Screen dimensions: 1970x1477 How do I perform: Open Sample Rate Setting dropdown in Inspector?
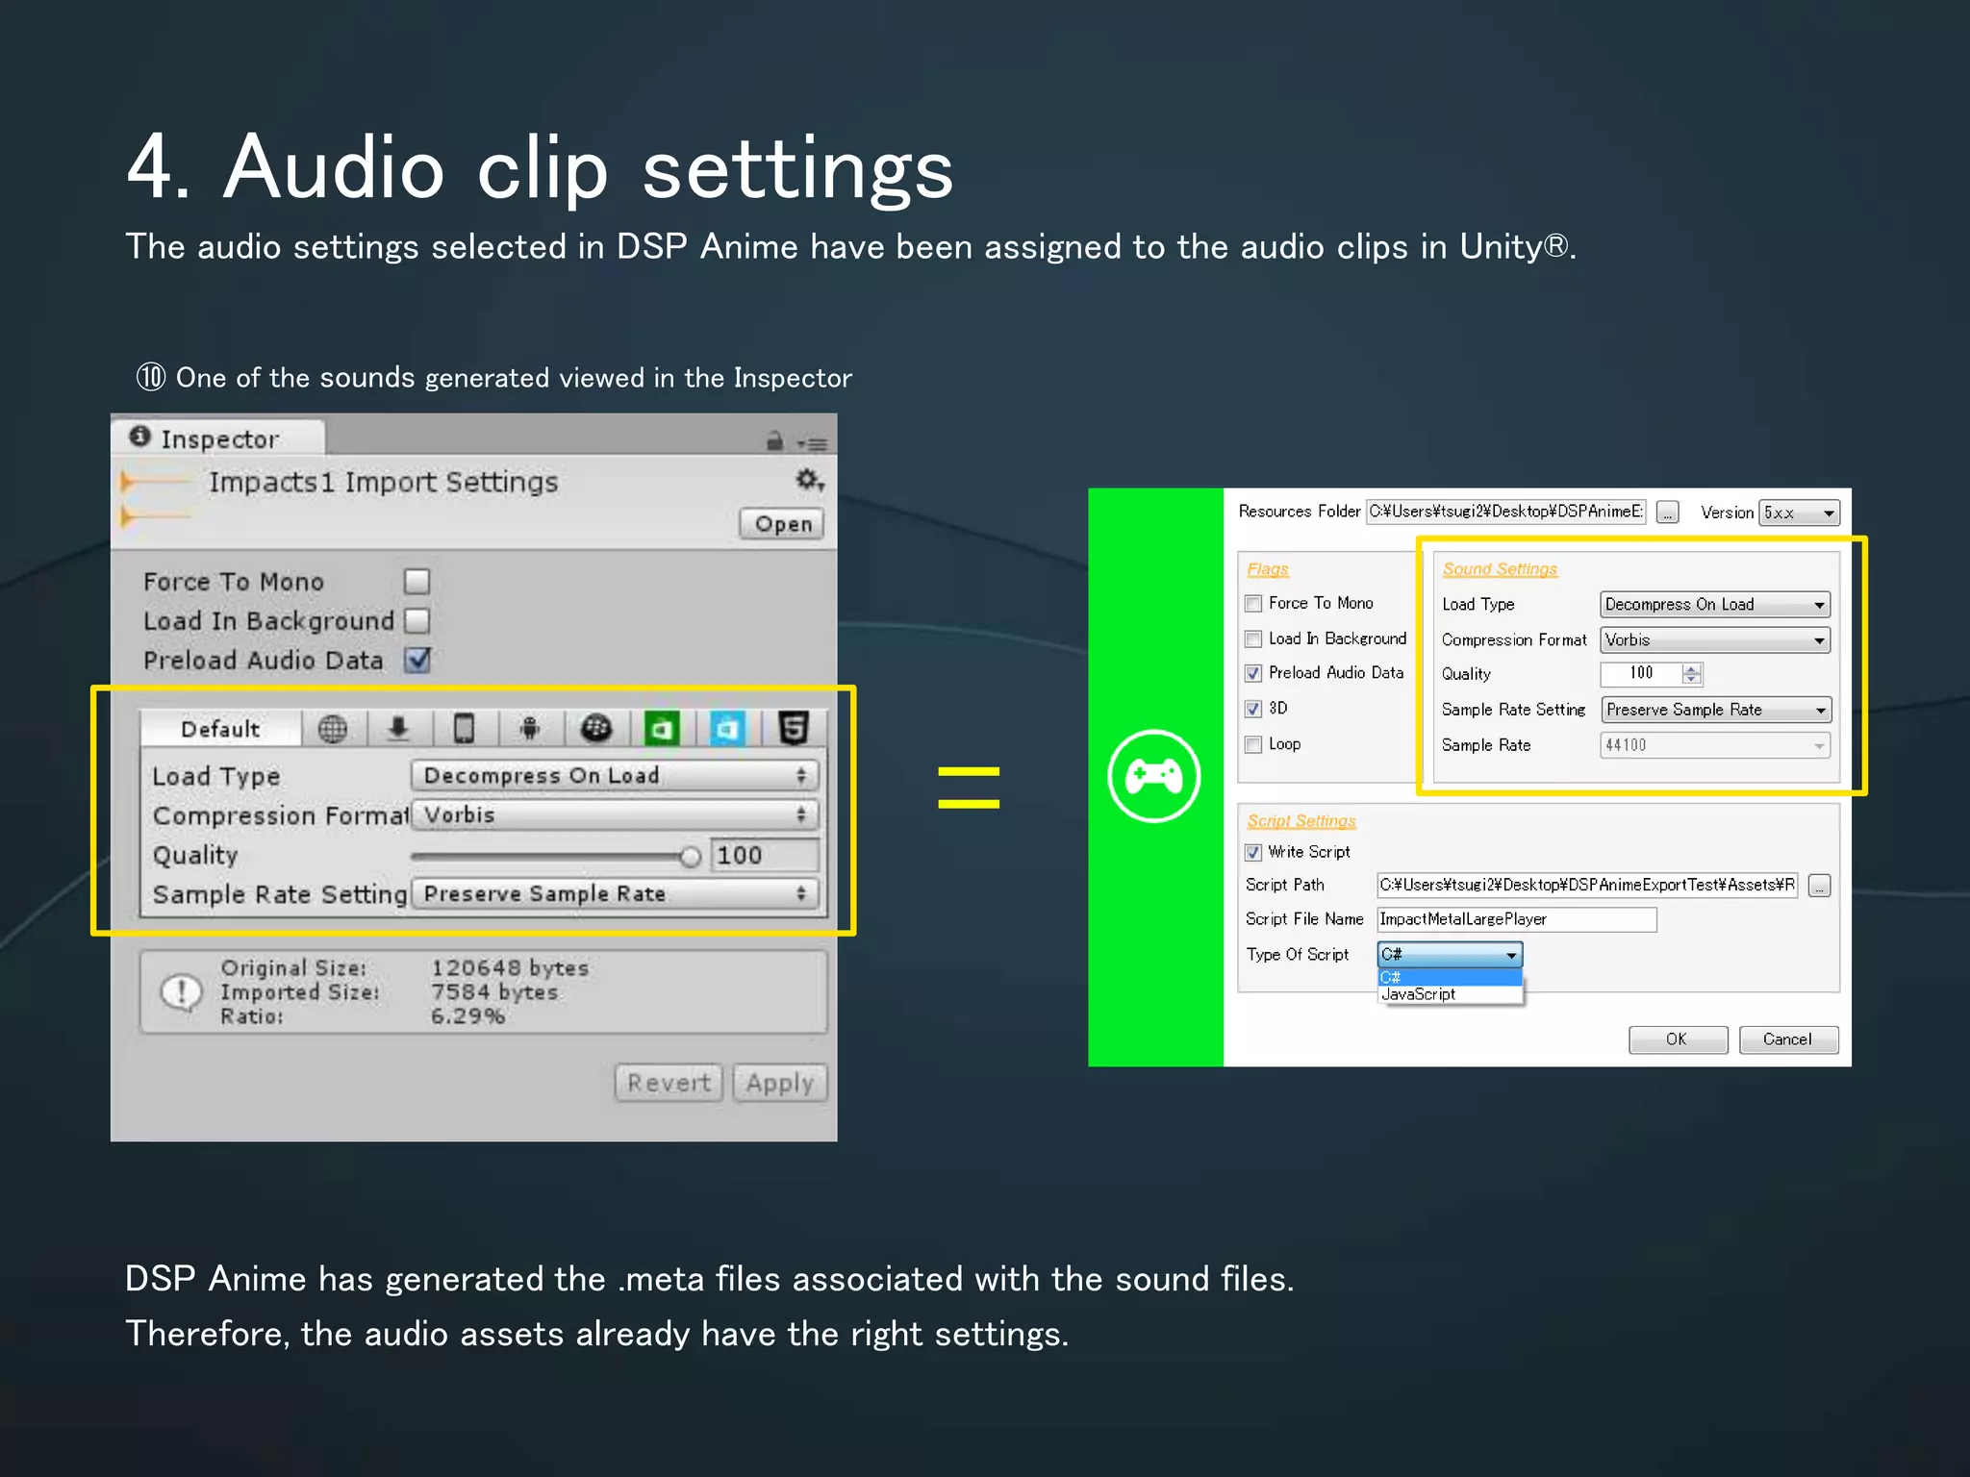(x=615, y=894)
